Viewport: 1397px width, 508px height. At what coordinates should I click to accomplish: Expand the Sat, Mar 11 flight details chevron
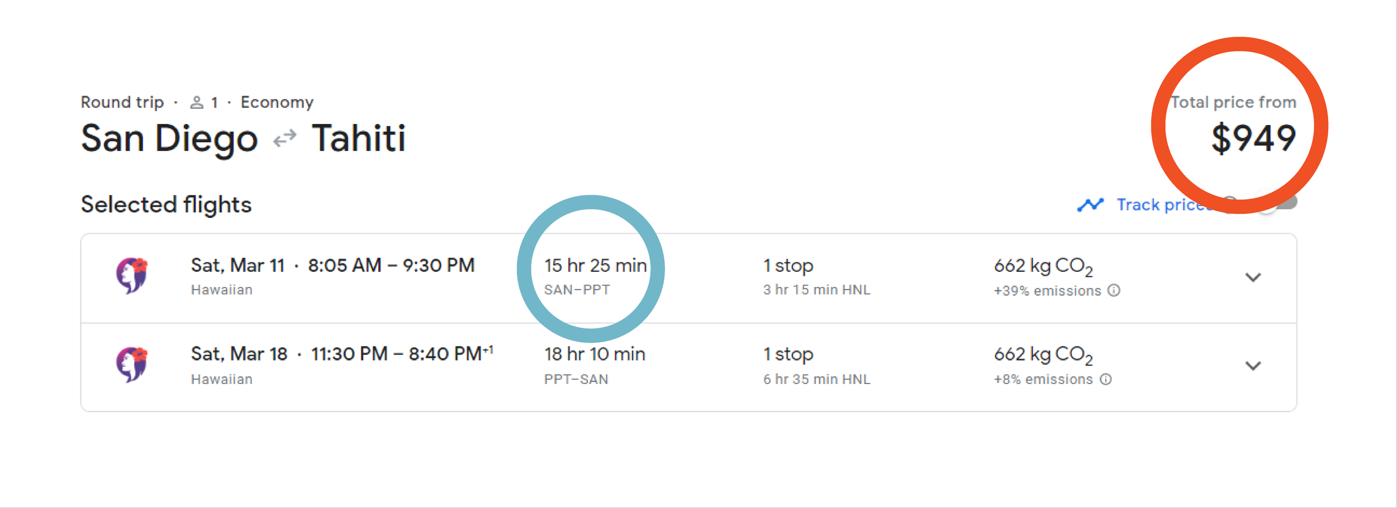[1253, 277]
